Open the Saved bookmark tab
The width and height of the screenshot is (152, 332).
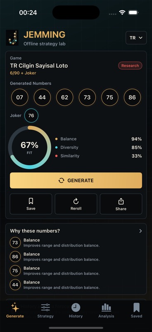coord(136,310)
